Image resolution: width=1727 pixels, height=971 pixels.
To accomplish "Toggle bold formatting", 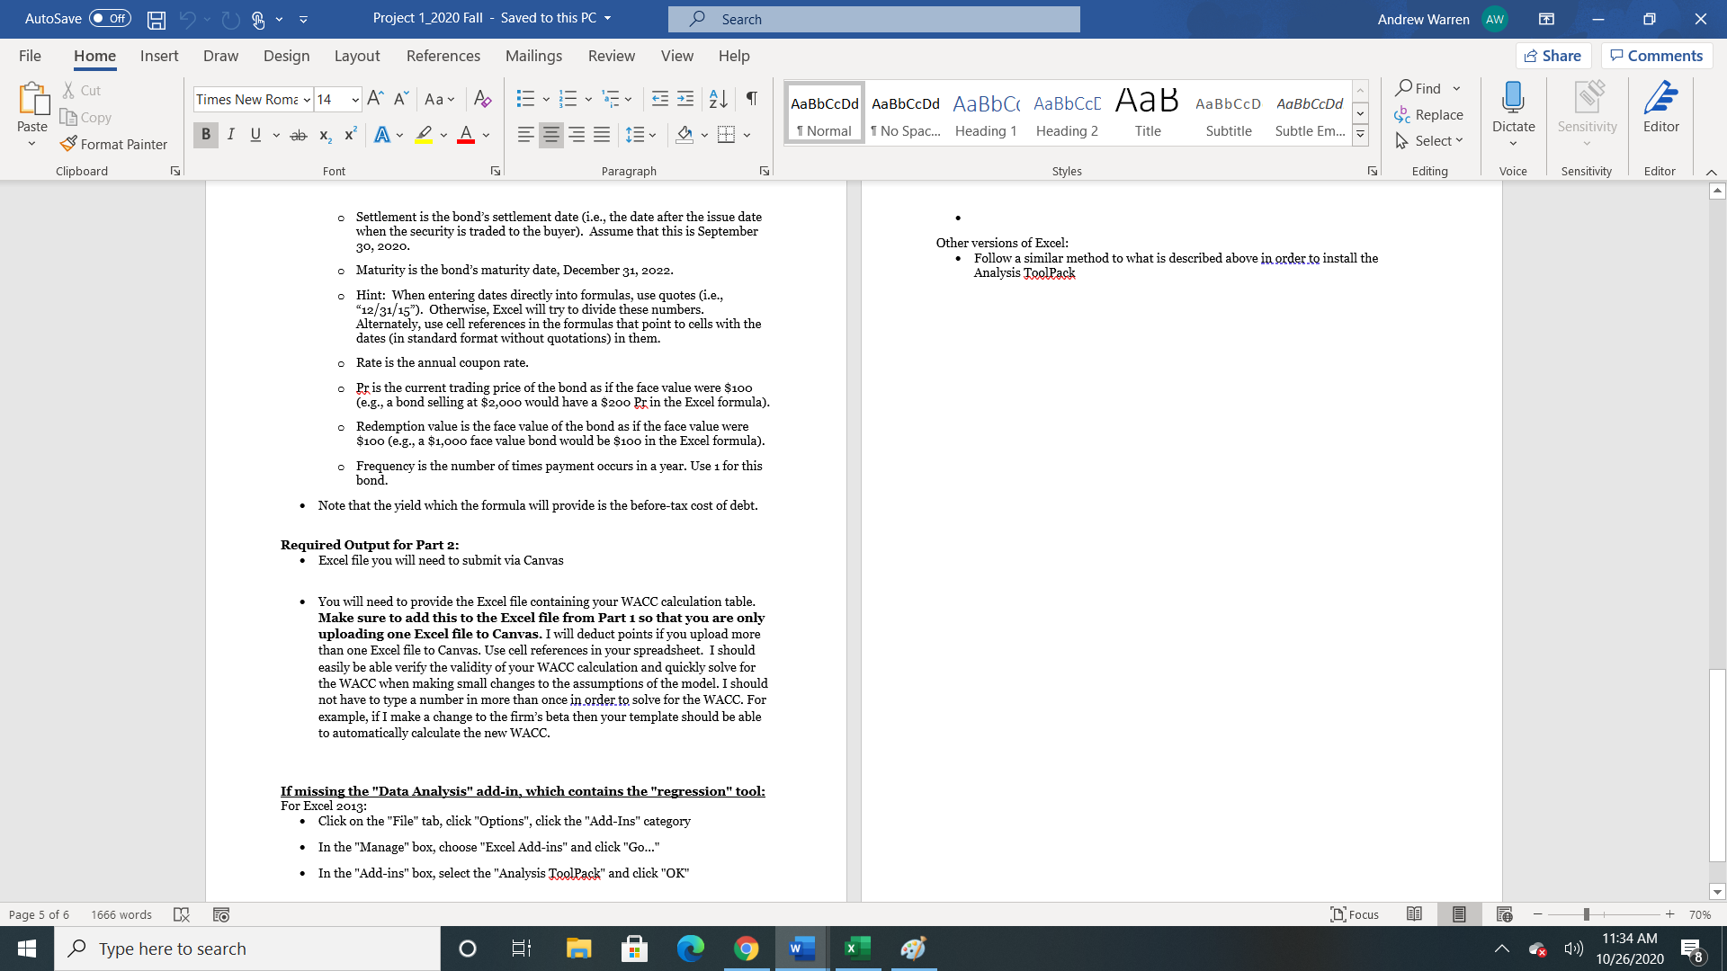I will pyautogui.click(x=206, y=135).
